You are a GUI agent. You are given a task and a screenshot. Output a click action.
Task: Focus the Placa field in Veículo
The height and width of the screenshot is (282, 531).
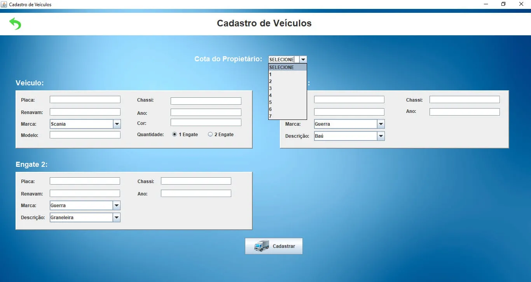coord(85,100)
